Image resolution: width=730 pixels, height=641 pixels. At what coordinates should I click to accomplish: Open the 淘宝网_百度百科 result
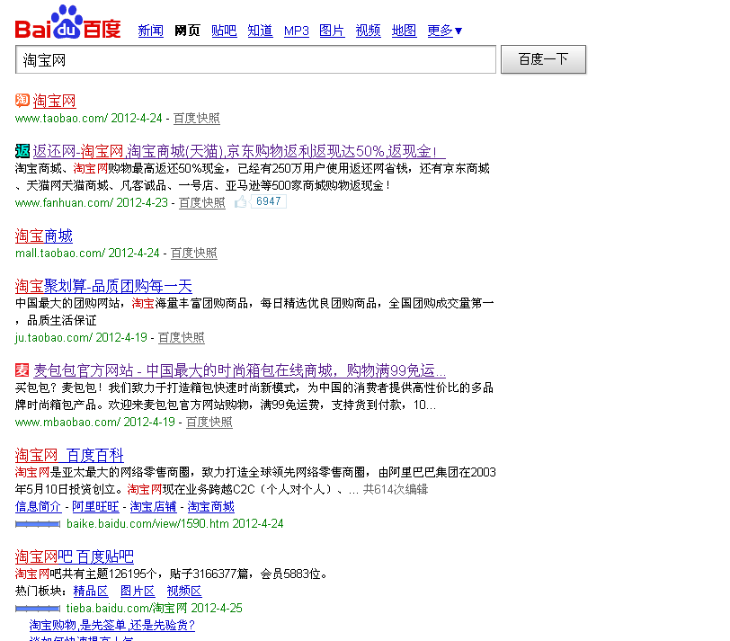69,455
